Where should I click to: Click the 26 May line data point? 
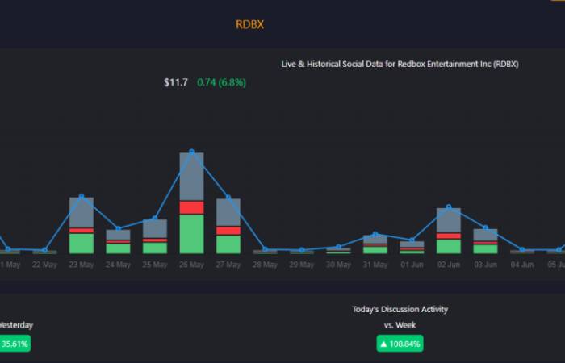192,152
